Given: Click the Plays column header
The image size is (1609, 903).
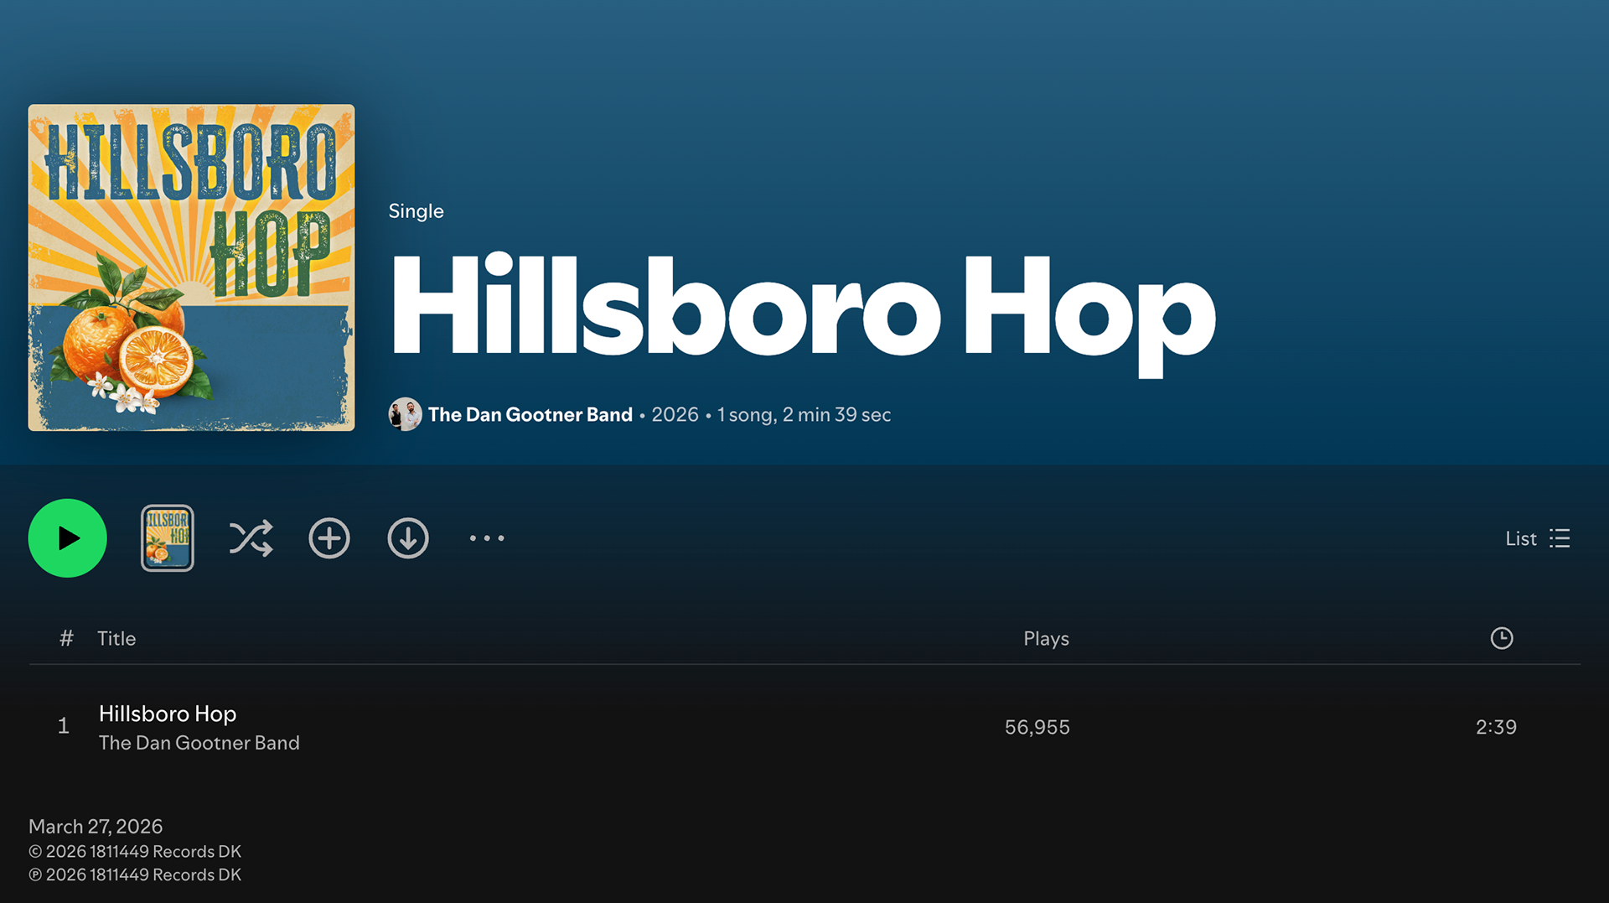Looking at the screenshot, I should pyautogui.click(x=1046, y=639).
